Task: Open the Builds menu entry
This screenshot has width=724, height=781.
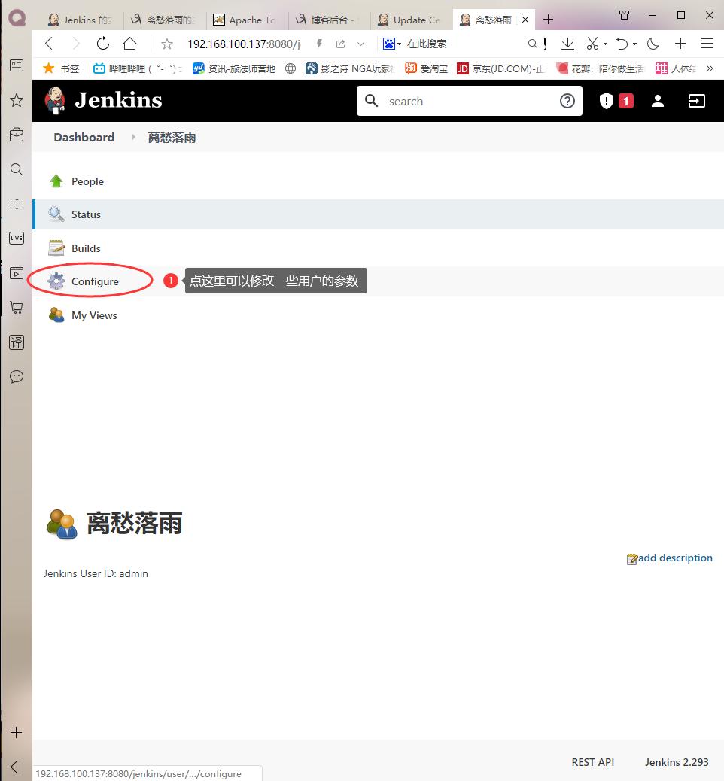Action: 86,248
